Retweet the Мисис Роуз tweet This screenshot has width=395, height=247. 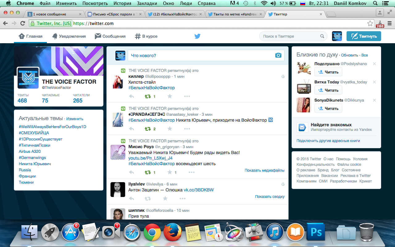pos(148,172)
